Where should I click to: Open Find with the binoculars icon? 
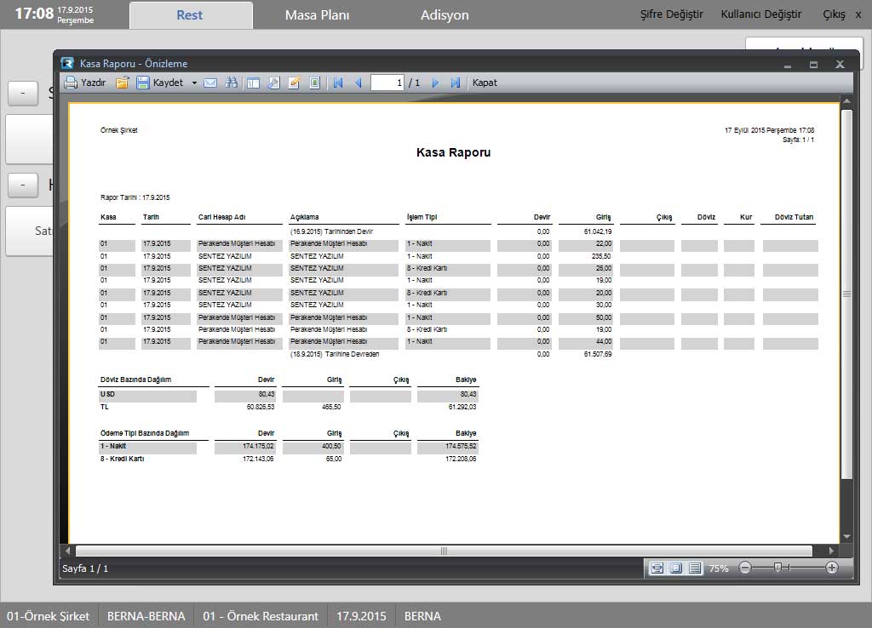232,83
